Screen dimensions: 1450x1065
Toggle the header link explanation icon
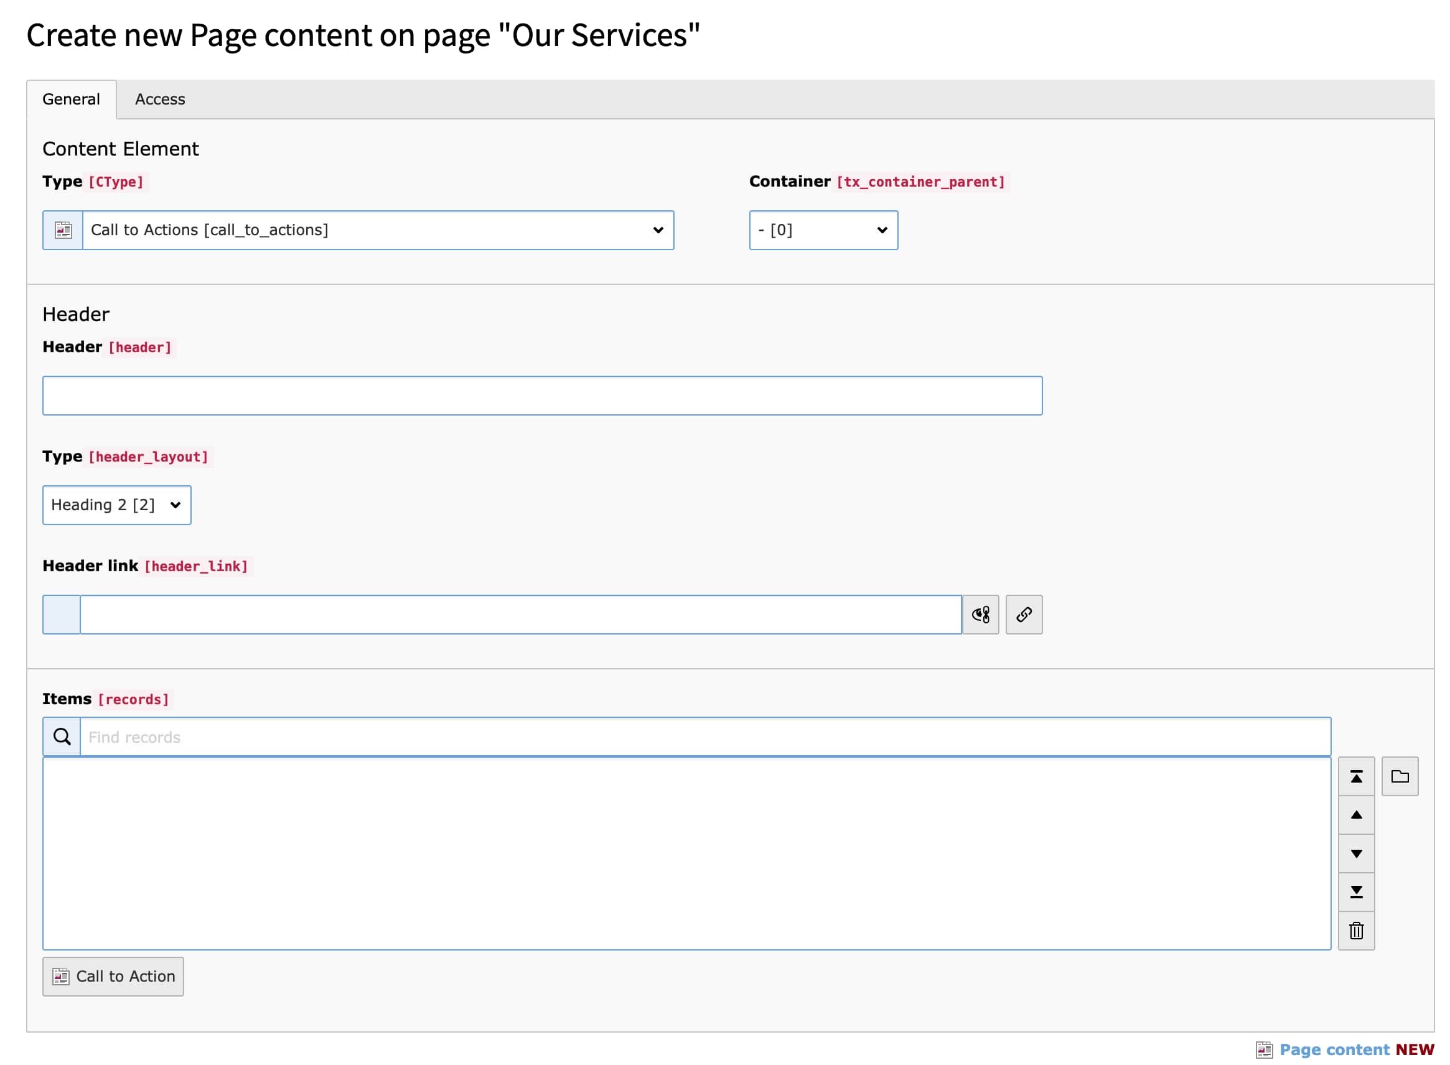(981, 615)
